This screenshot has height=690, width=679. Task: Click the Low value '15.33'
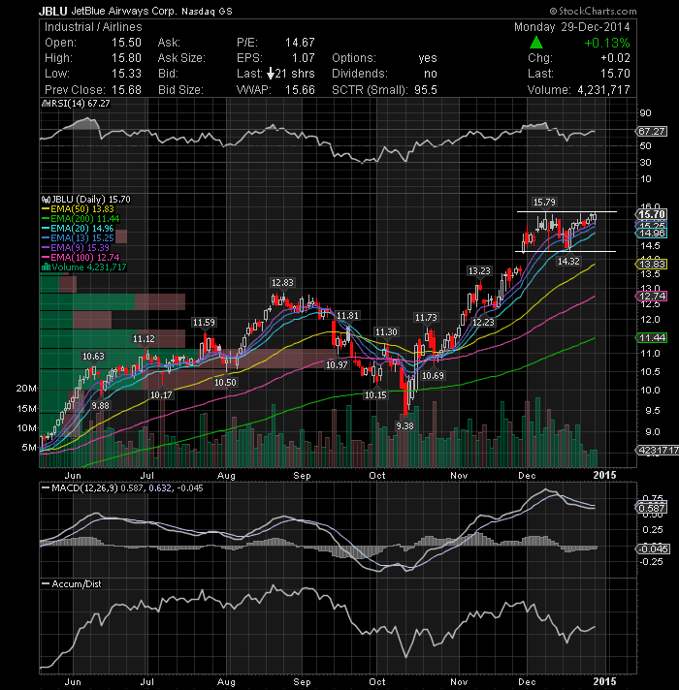click(x=126, y=74)
